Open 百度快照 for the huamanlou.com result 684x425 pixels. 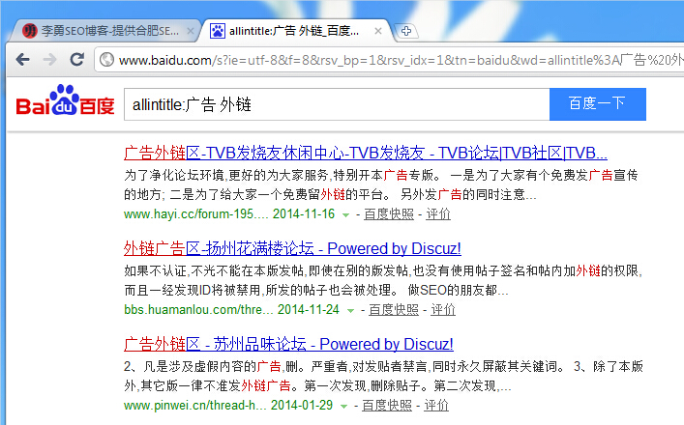[394, 310]
